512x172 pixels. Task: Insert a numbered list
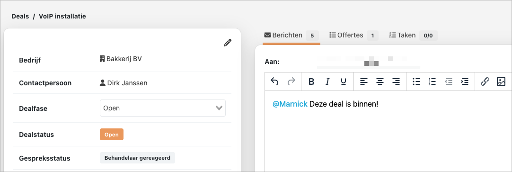433,82
